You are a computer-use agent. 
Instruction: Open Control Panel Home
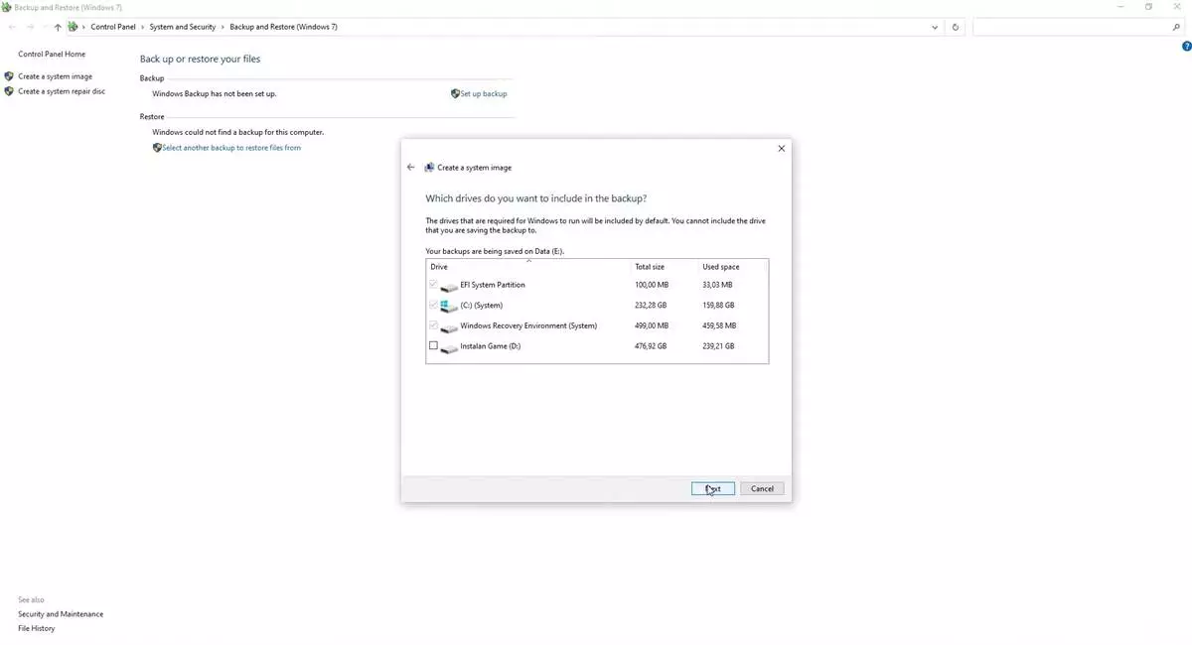(x=52, y=55)
